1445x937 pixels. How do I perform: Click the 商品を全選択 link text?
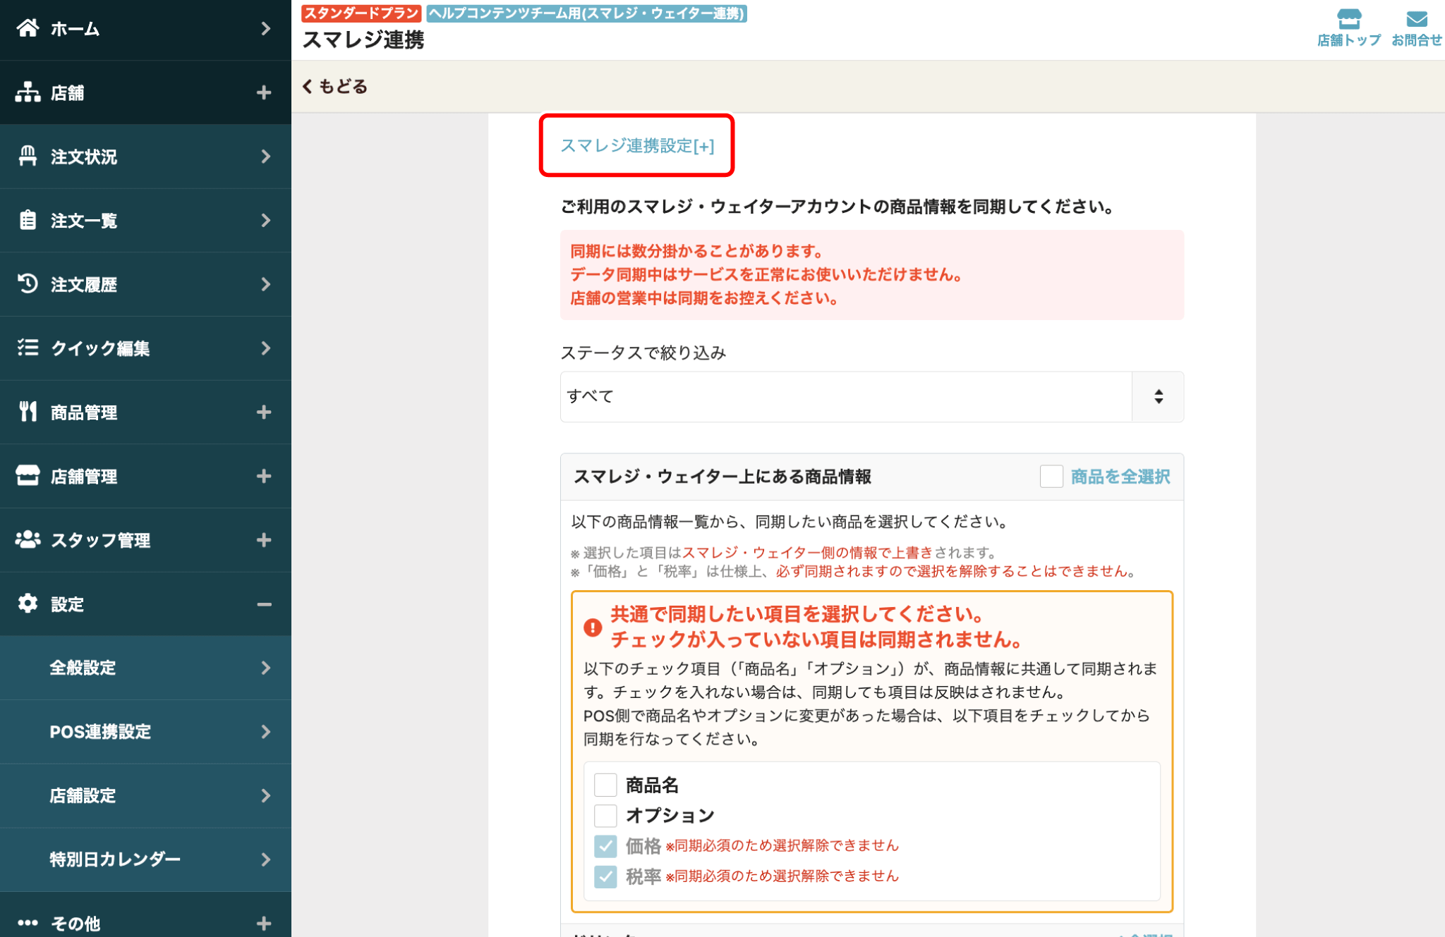1120,477
